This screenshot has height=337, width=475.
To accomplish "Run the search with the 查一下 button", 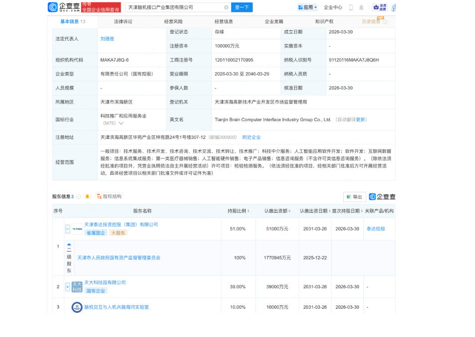I will point(242,7).
